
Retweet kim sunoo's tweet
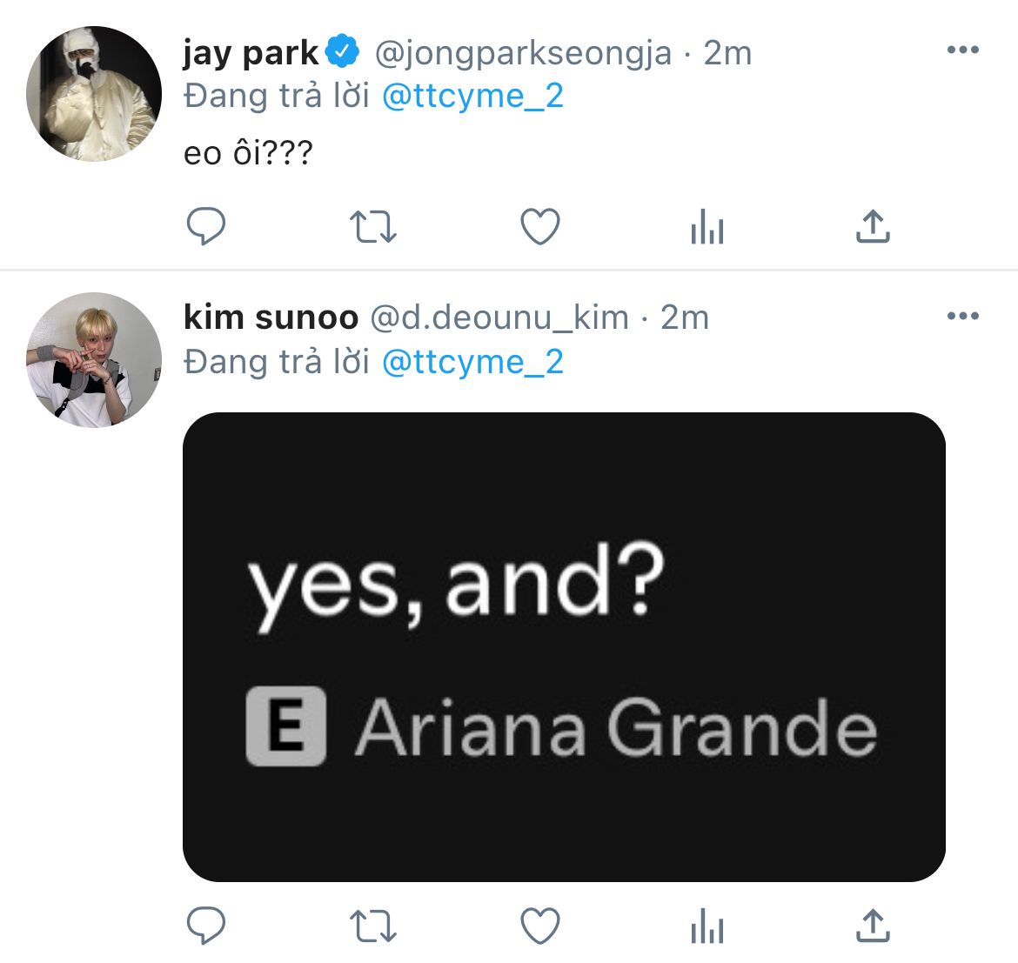372,926
